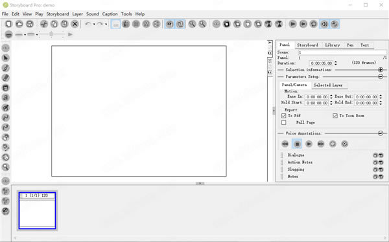389x242 pixels.
Task: Select the Panel/Camera tab
Action: 294,85
